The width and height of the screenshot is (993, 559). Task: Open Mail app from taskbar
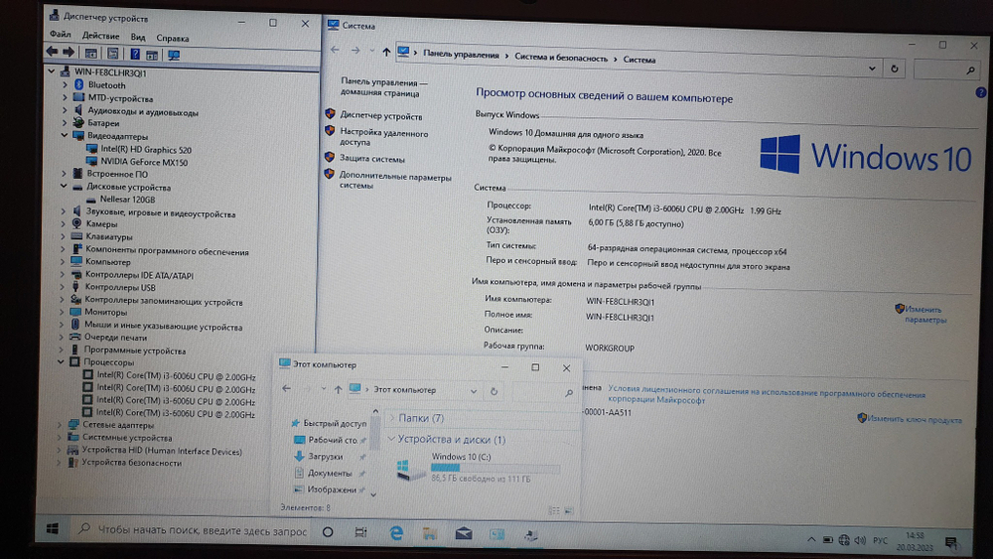coord(464,534)
